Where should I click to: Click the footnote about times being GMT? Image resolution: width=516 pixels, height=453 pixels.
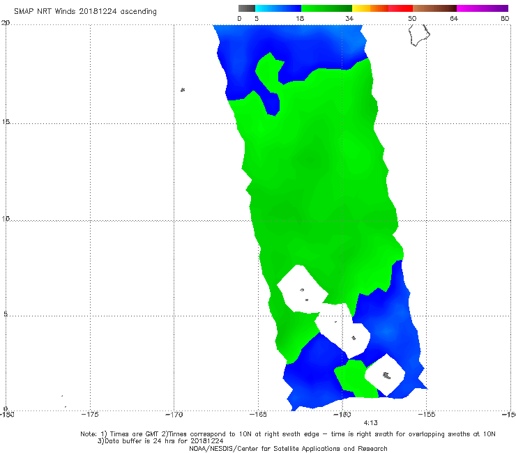(x=288, y=434)
